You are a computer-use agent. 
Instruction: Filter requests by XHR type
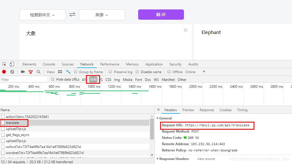(x=93, y=79)
